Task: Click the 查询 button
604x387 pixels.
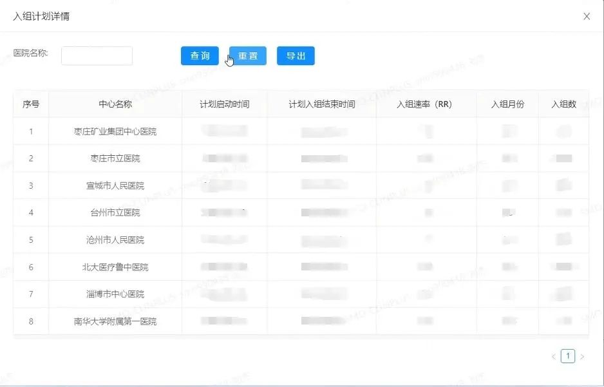Action: coord(200,56)
